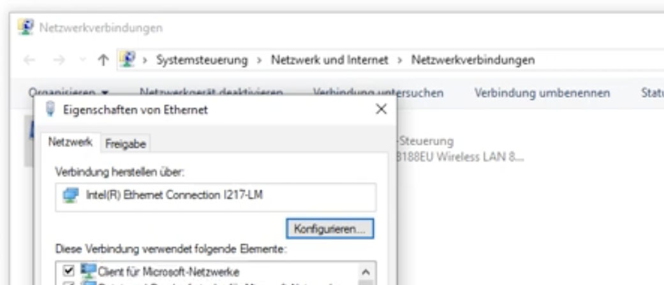Expand chevron after Netzwerk und Internet

pos(400,60)
